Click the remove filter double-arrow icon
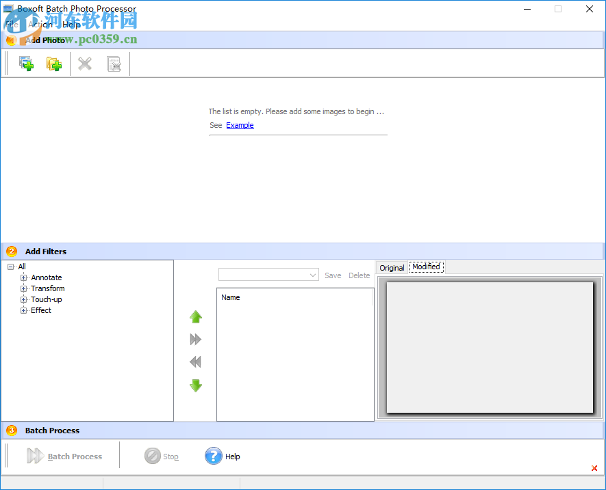The image size is (606, 490). (195, 362)
